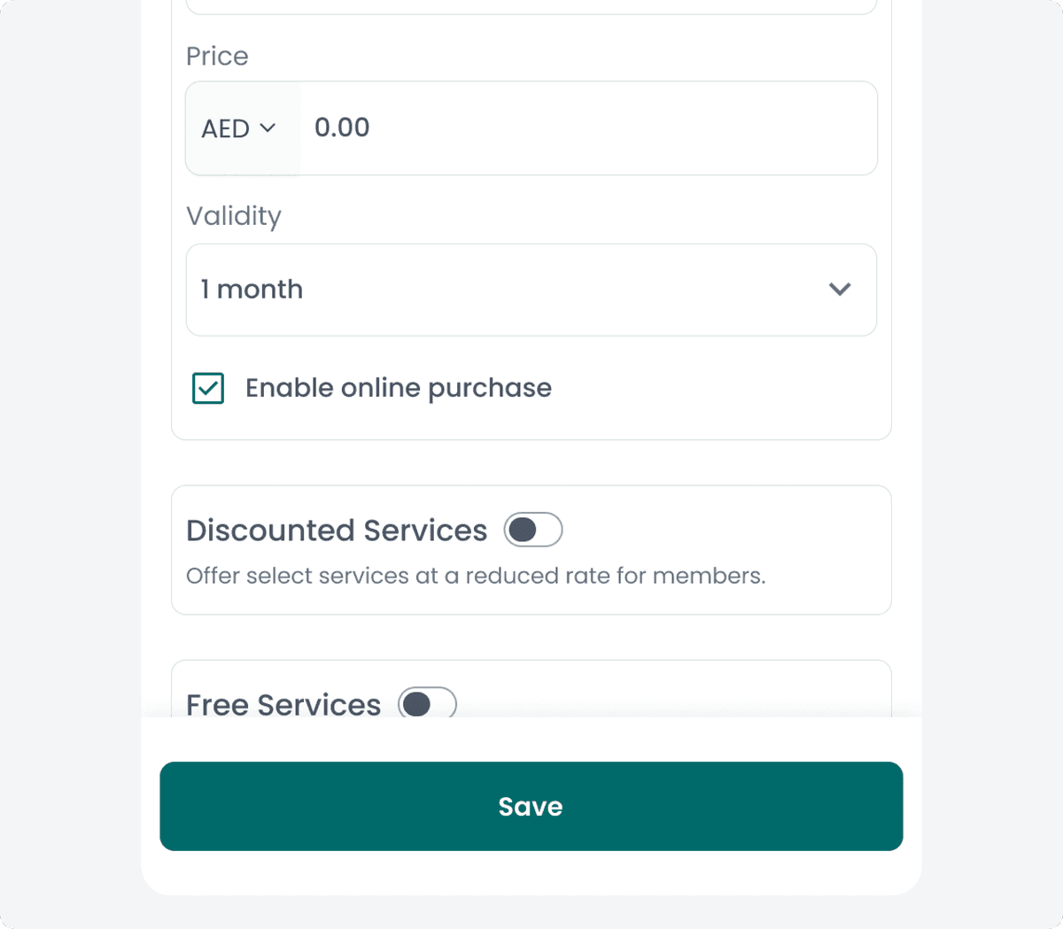Click the price input showing 0.00
This screenshot has width=1063, height=929.
[531, 128]
